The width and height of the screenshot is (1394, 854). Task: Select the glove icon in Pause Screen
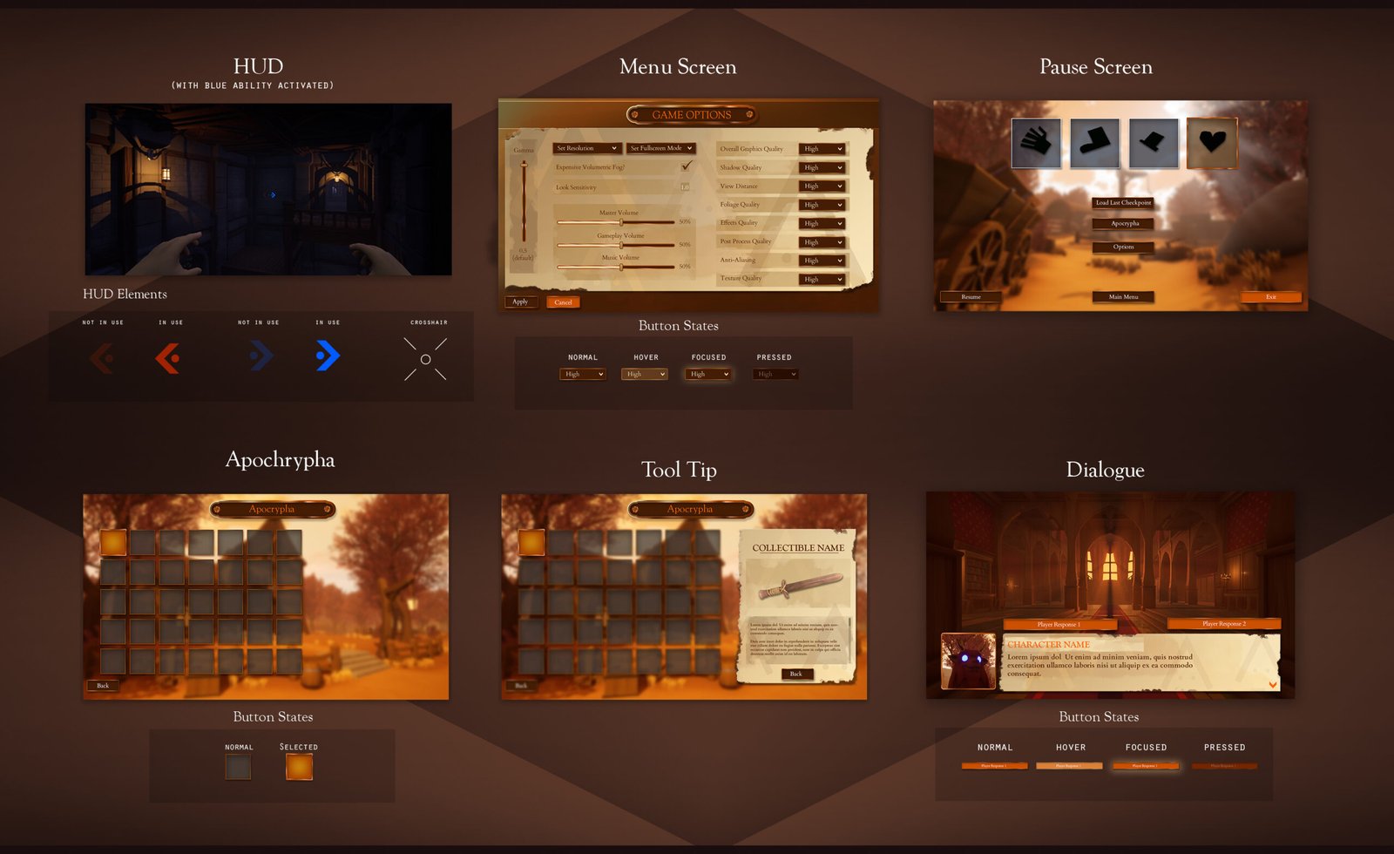pyautogui.click(x=1036, y=143)
